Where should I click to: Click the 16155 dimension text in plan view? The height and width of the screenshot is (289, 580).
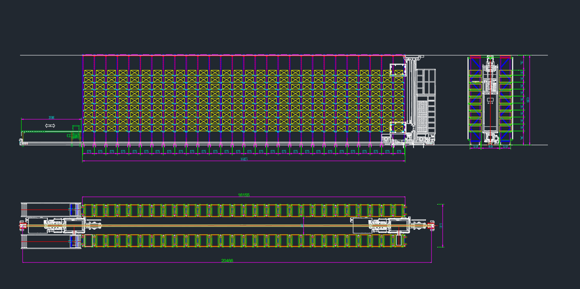click(x=243, y=195)
